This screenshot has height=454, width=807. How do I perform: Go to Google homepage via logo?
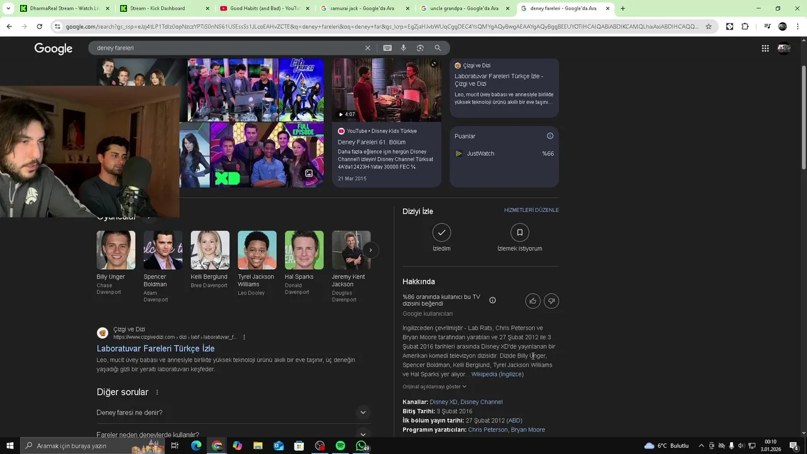(x=54, y=49)
